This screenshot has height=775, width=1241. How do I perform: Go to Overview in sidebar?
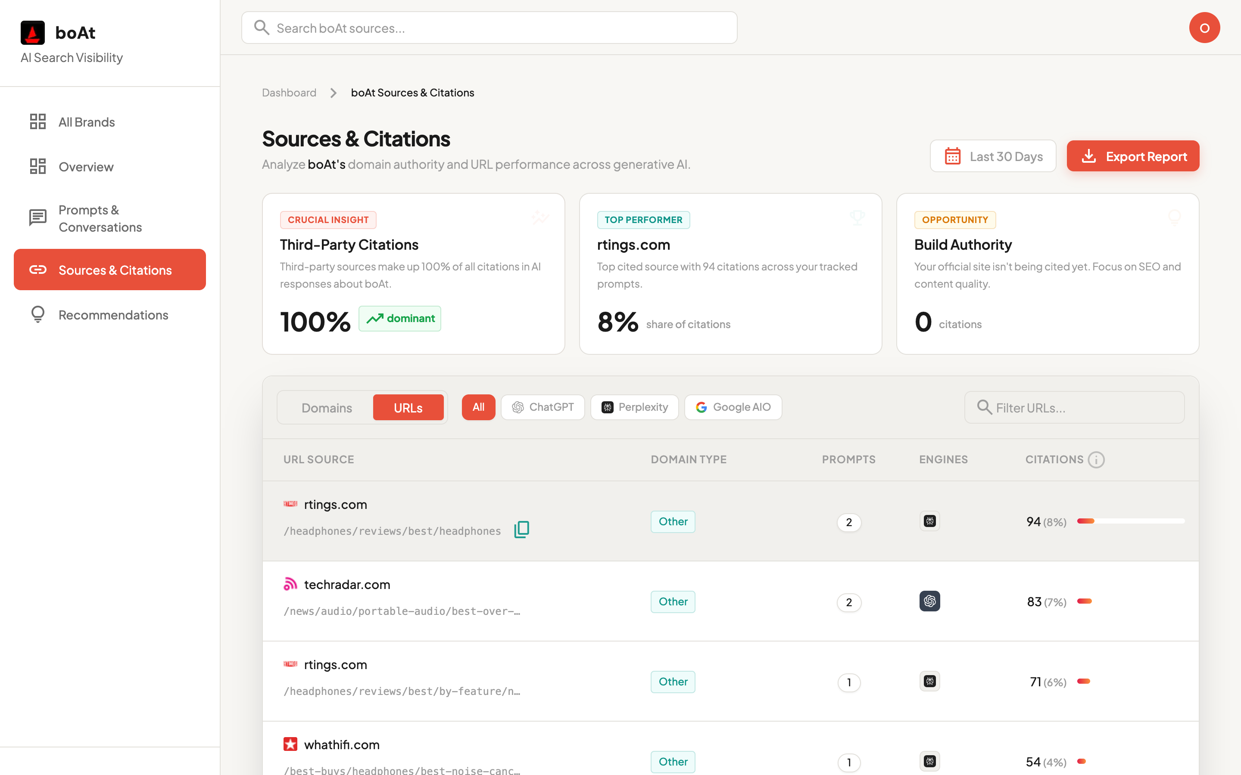(x=86, y=167)
